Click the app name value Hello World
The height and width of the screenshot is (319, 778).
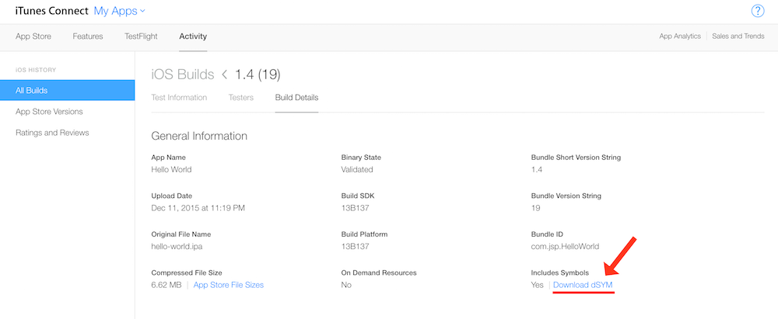click(x=171, y=169)
